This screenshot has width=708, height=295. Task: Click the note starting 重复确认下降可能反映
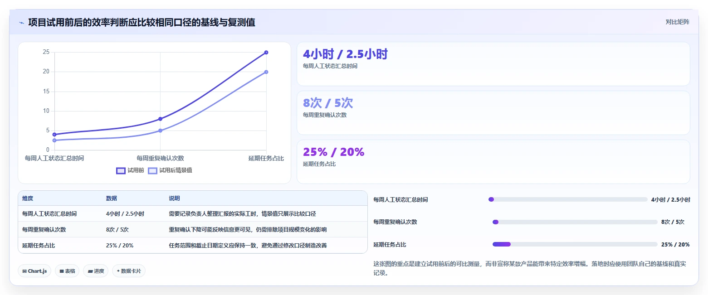point(248,230)
